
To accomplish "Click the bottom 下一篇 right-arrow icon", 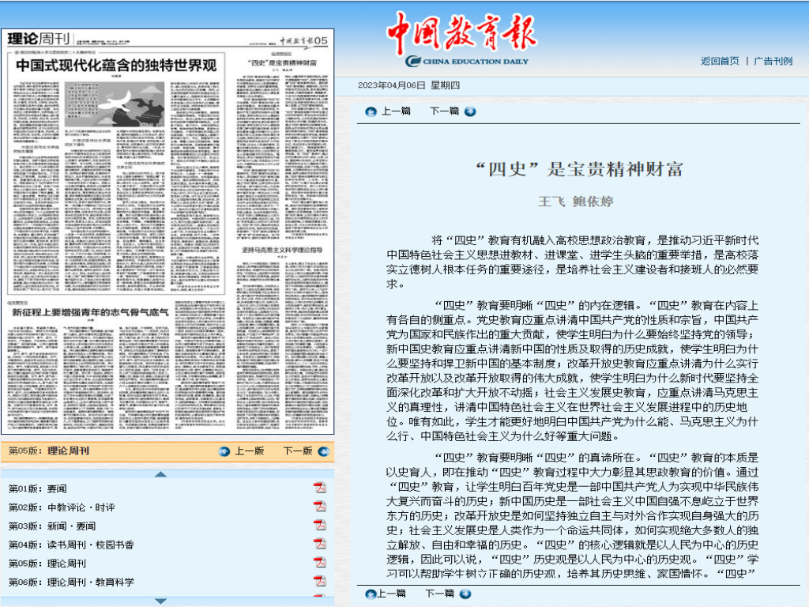I will pyautogui.click(x=465, y=594).
